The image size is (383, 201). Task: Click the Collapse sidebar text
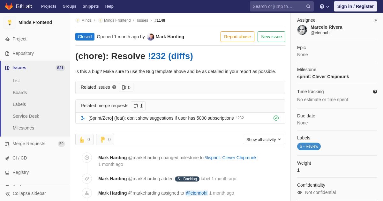pyautogui.click(x=29, y=193)
